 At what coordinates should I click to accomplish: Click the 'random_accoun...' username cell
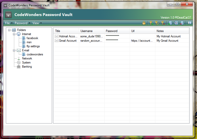(91, 41)
